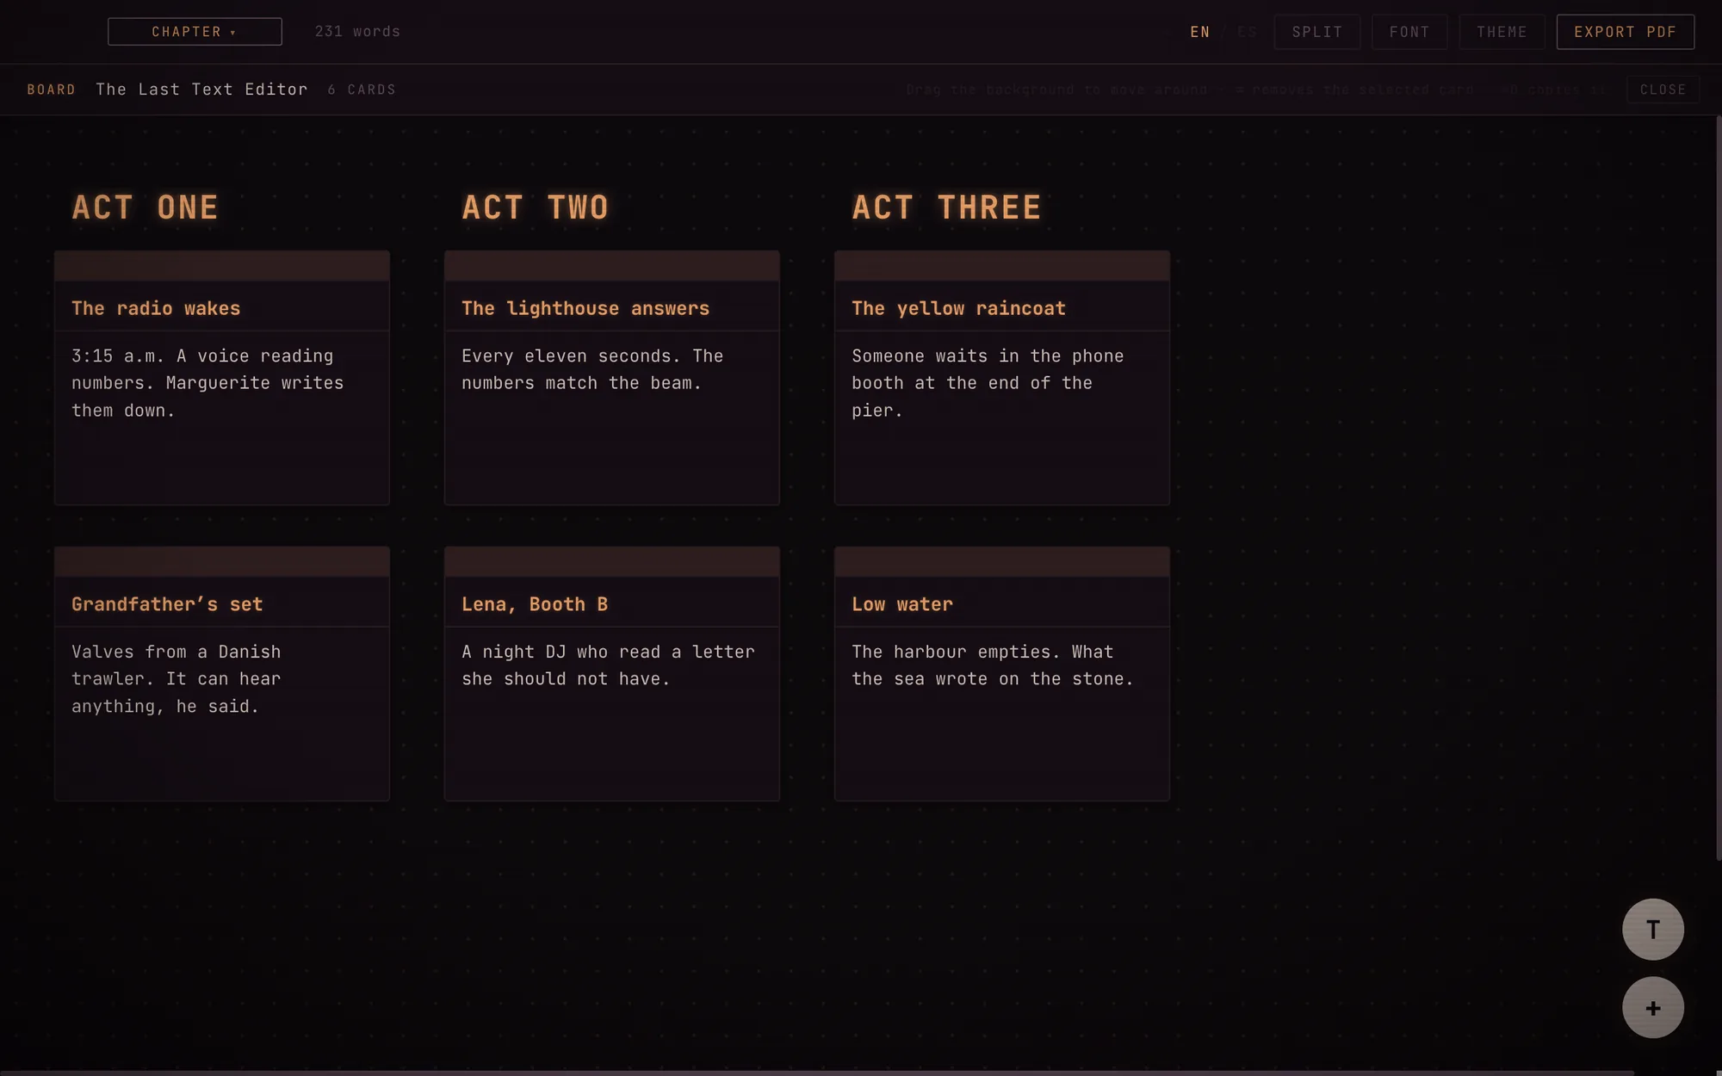The height and width of the screenshot is (1076, 1722).
Task: Click the 'The harbour empties' body text
Action: pyautogui.click(x=993, y=665)
